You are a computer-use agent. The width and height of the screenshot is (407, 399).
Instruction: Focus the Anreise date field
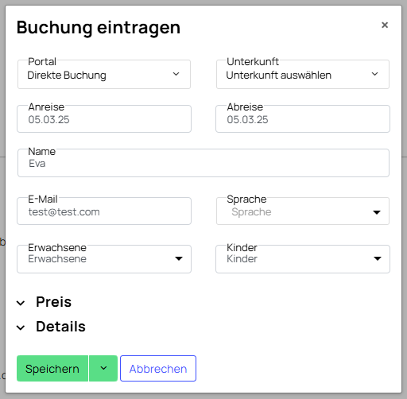point(104,118)
